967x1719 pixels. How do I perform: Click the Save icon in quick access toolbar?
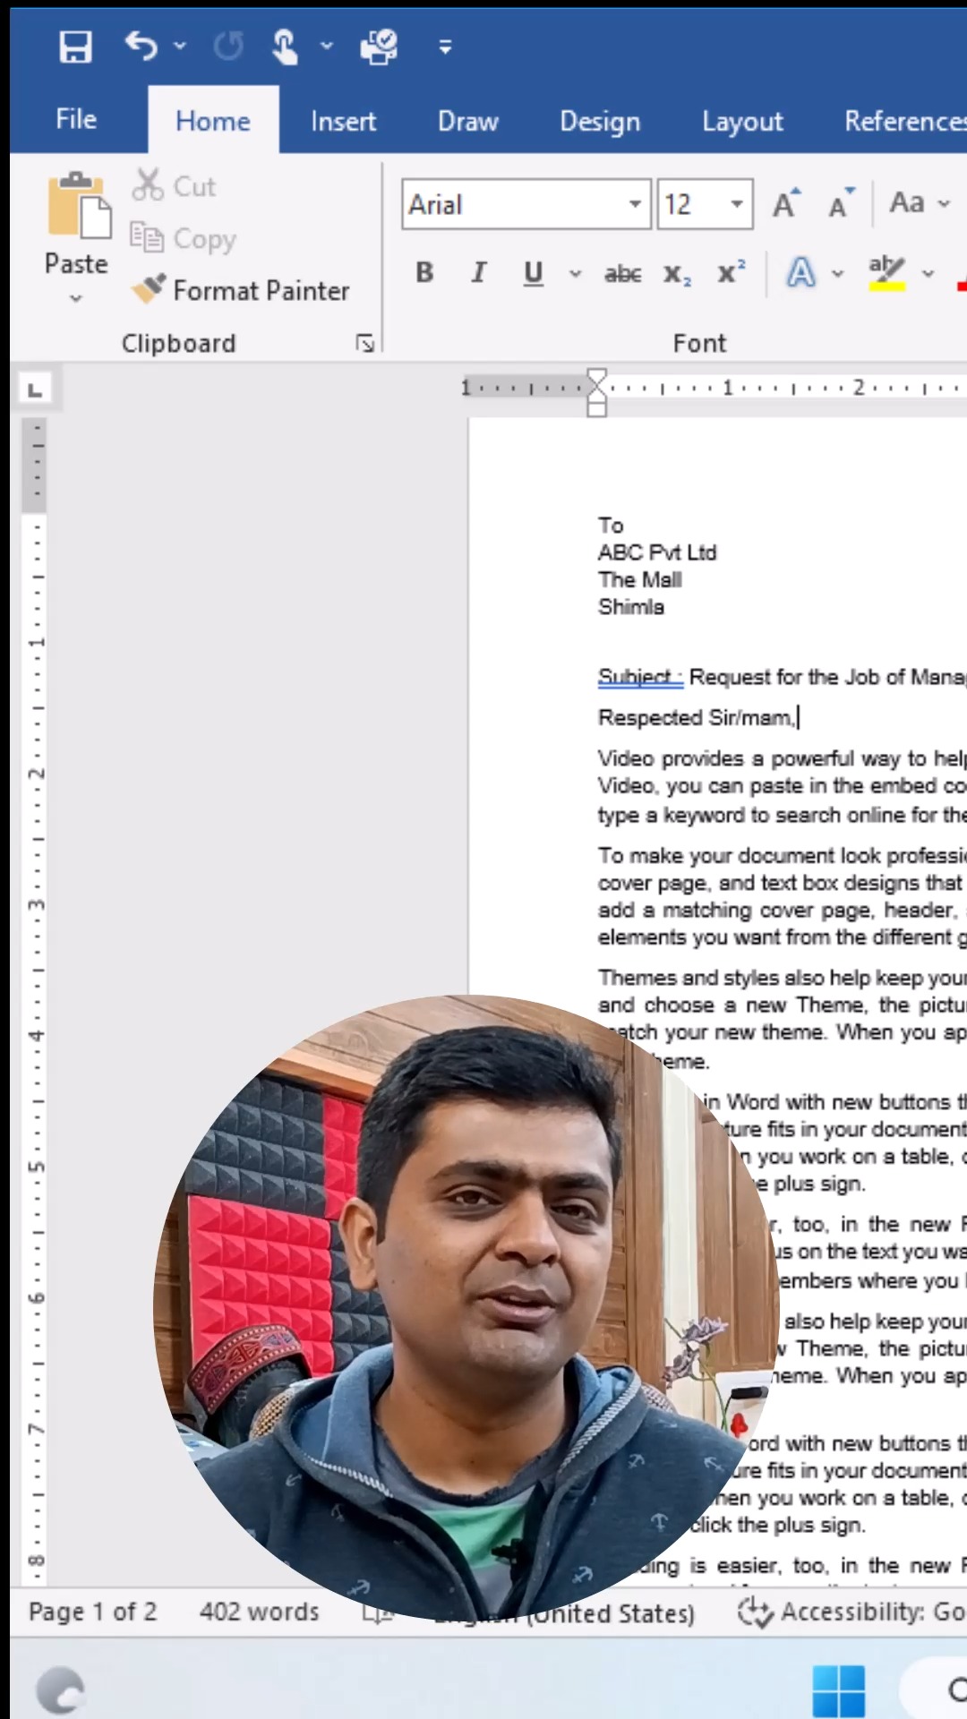75,47
